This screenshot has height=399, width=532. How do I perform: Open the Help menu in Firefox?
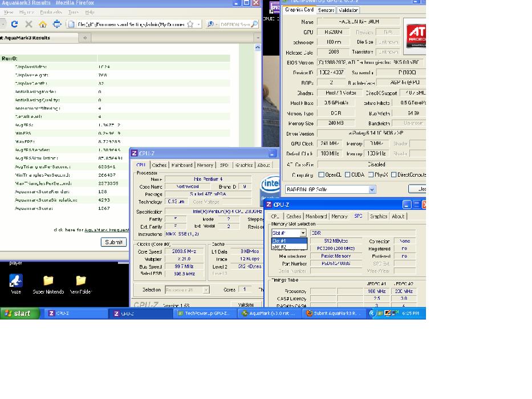coord(90,12)
